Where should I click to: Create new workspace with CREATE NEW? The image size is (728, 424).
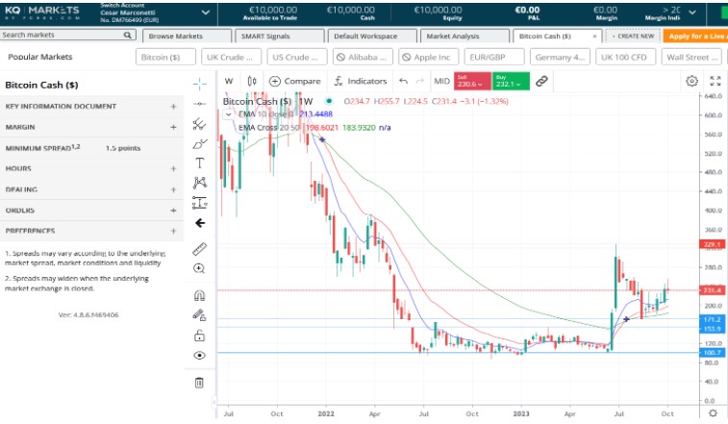point(634,37)
